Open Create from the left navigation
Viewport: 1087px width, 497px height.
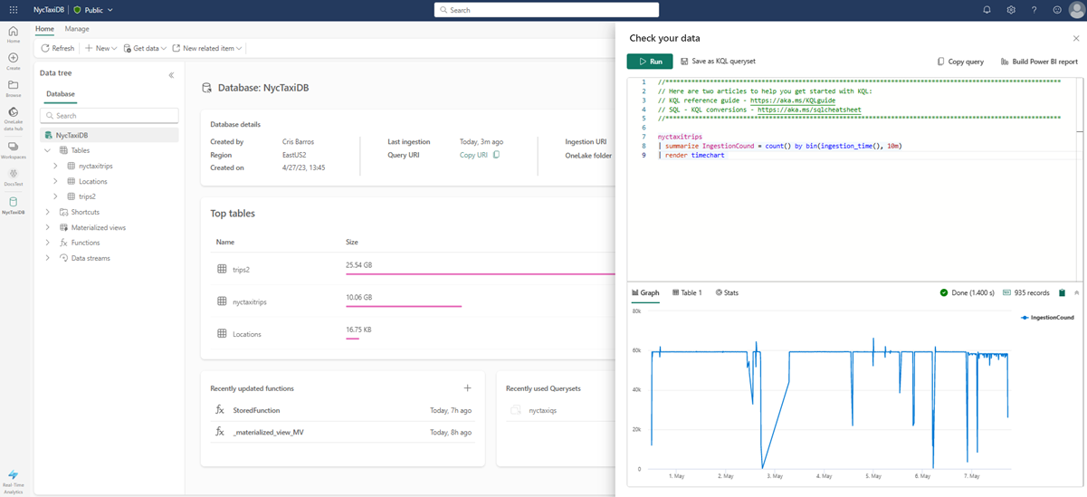point(13,62)
